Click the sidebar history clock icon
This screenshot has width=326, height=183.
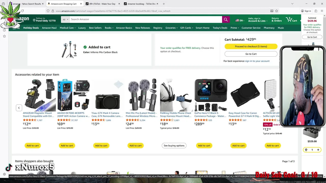pyautogui.click(x=4, y=30)
